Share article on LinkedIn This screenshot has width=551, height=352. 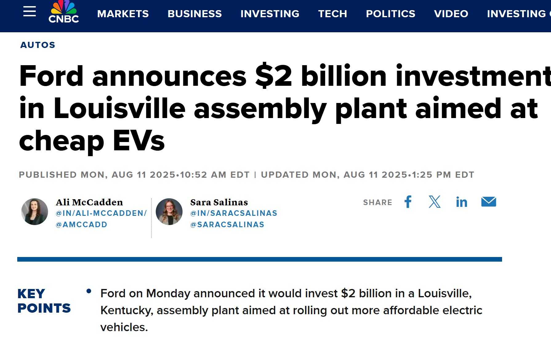(461, 202)
